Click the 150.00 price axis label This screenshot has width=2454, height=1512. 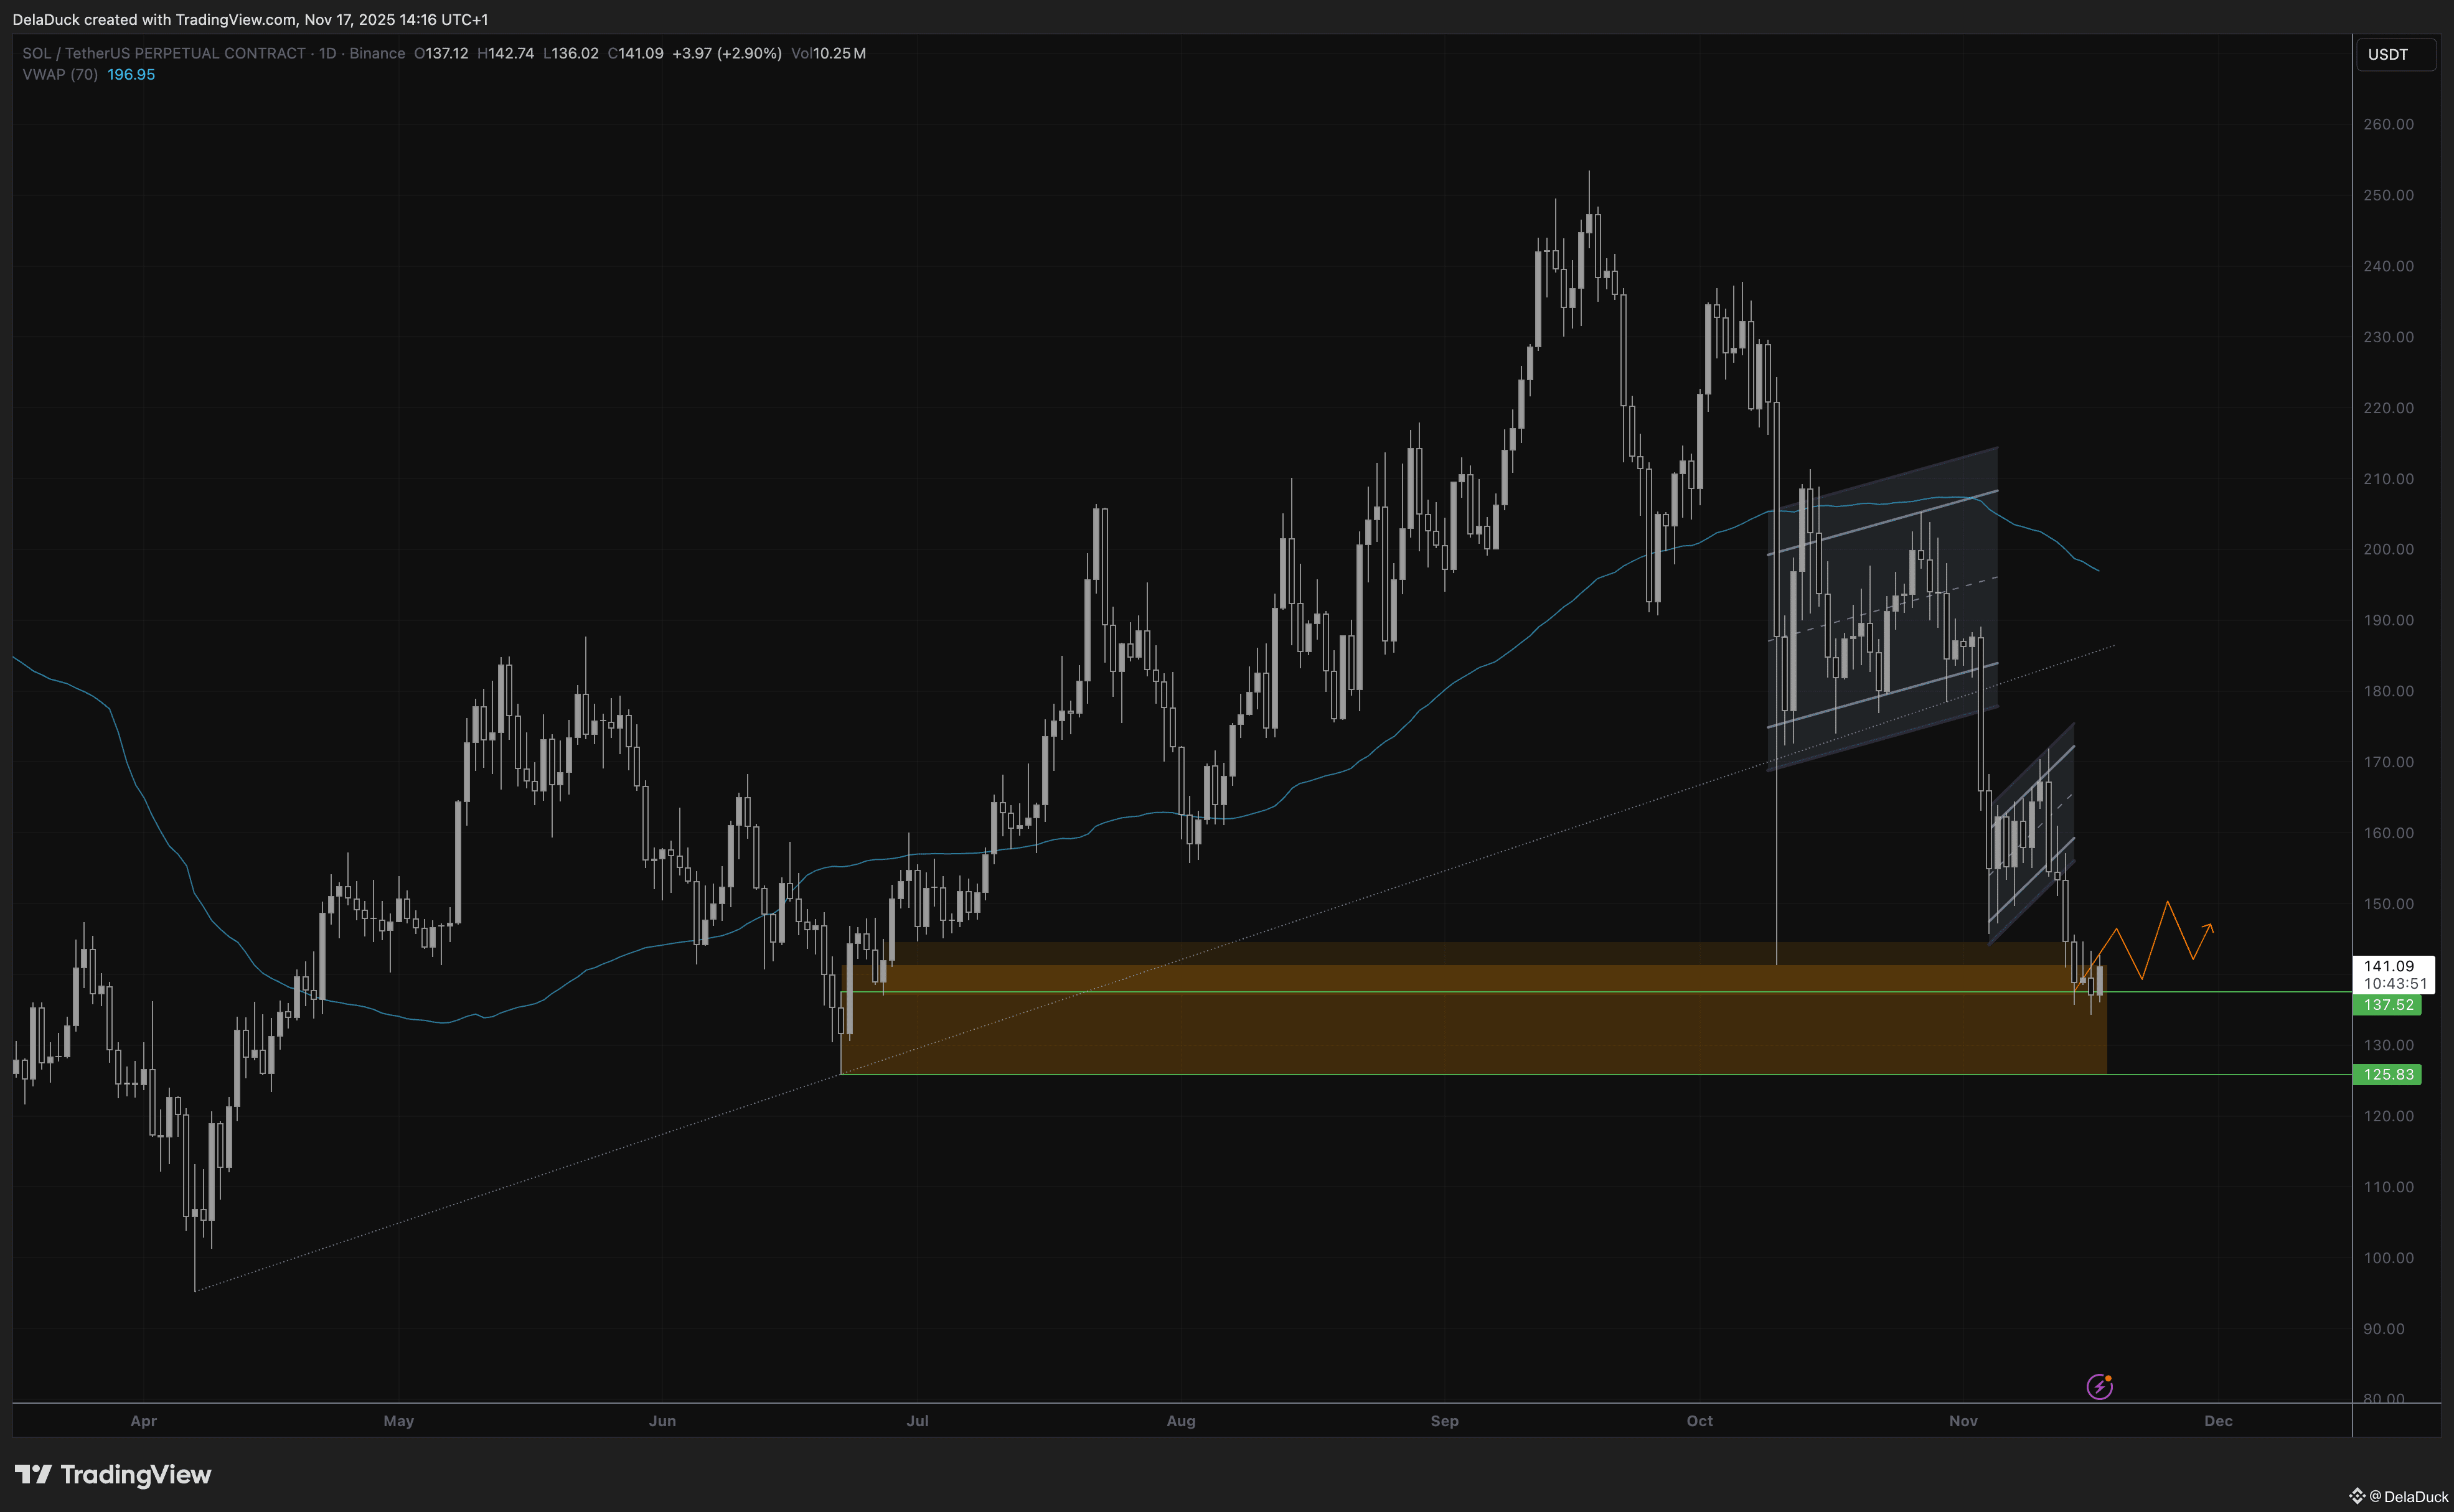click(x=2389, y=904)
